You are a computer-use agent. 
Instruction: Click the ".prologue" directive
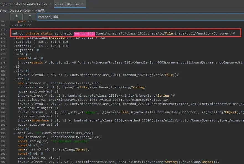click(22, 54)
